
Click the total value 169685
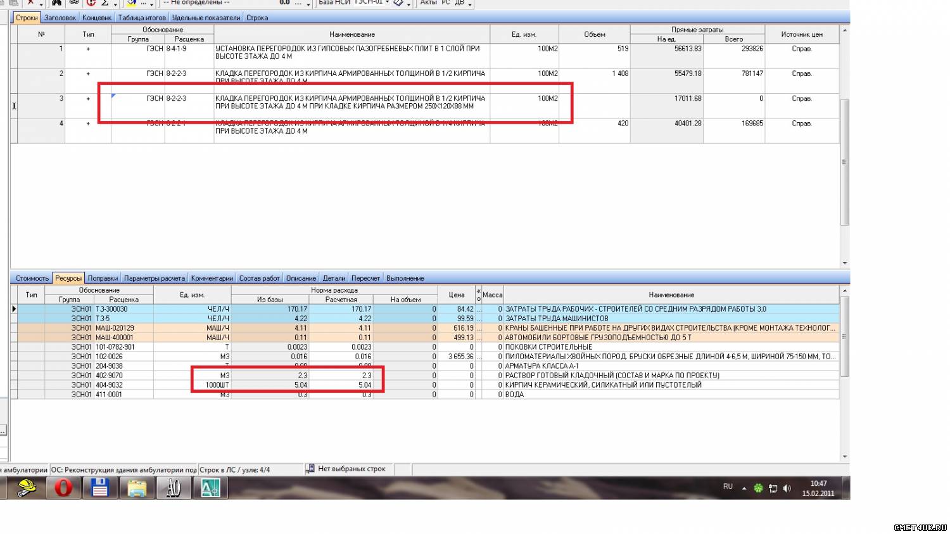coord(752,124)
